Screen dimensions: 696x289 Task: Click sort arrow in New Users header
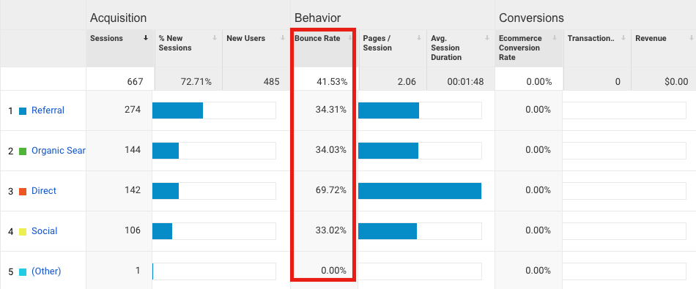[x=282, y=38]
